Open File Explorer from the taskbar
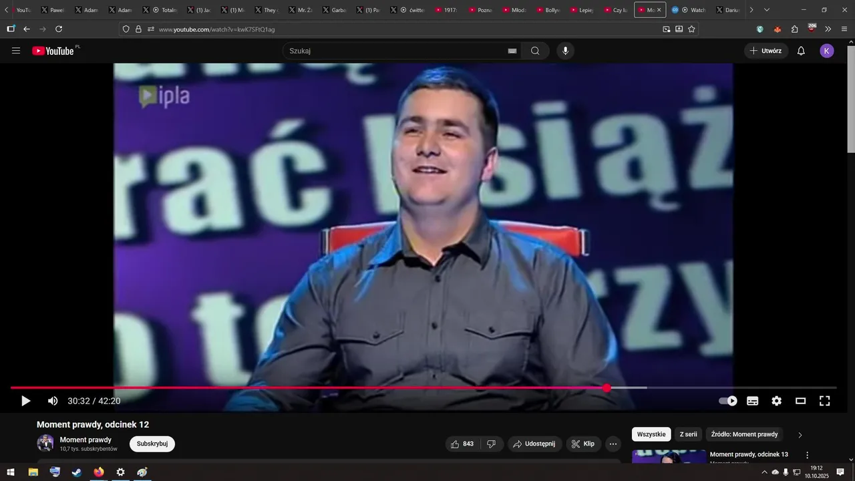The height and width of the screenshot is (481, 855). coord(33,472)
